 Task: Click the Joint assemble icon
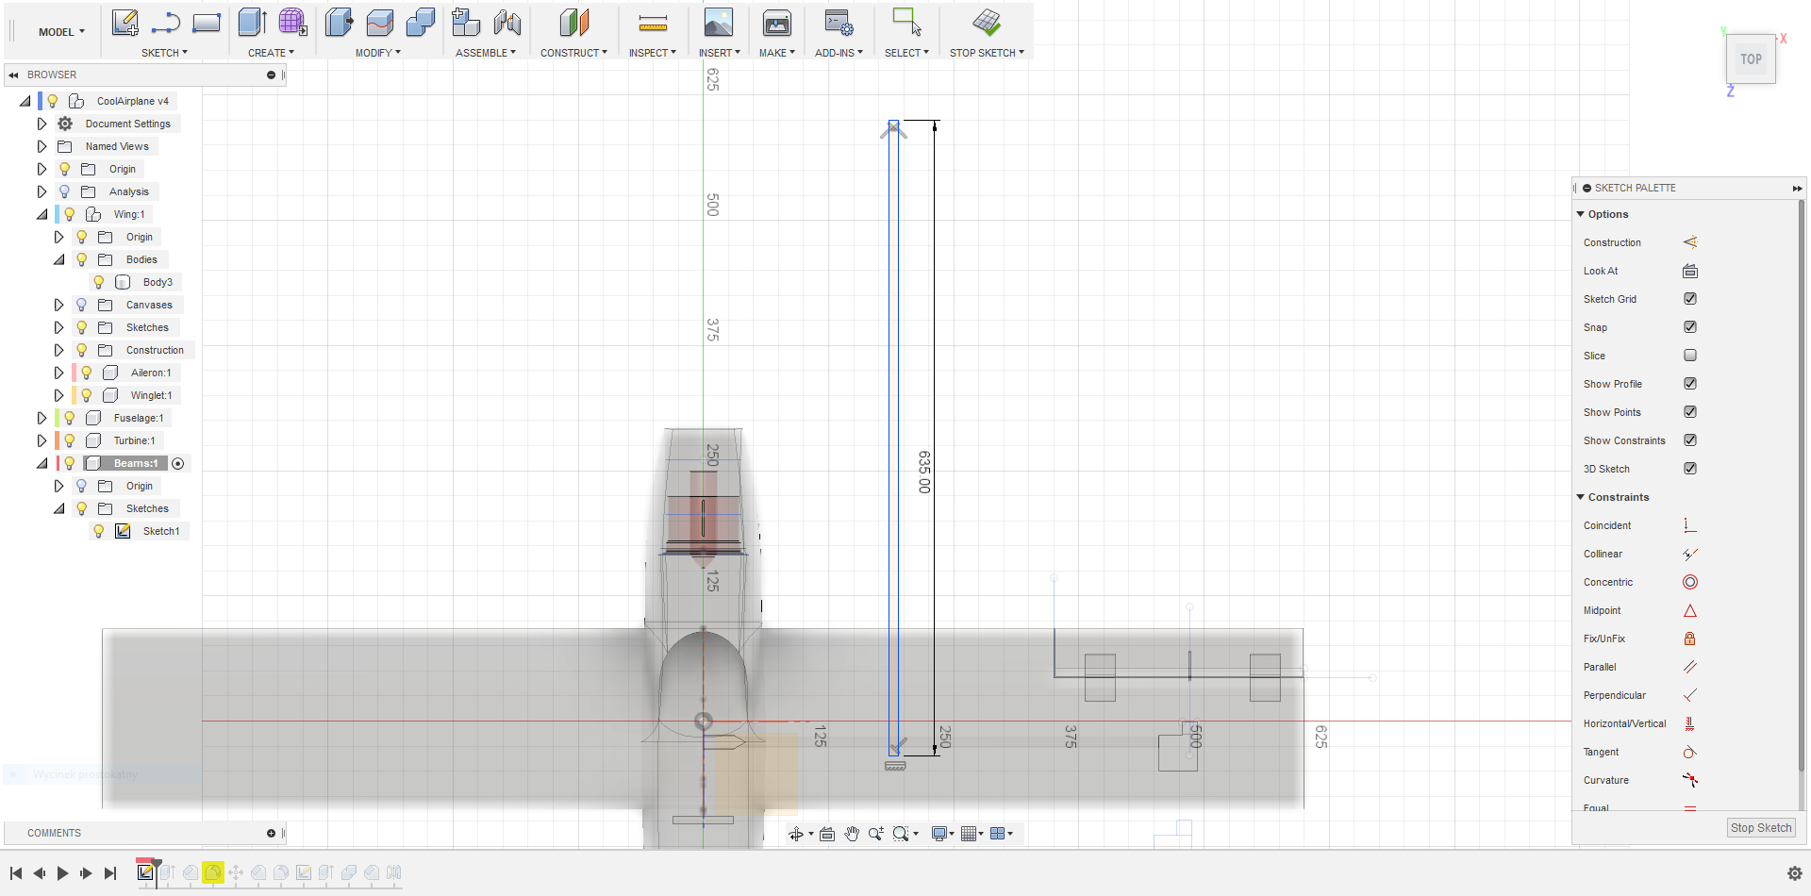[x=507, y=23]
